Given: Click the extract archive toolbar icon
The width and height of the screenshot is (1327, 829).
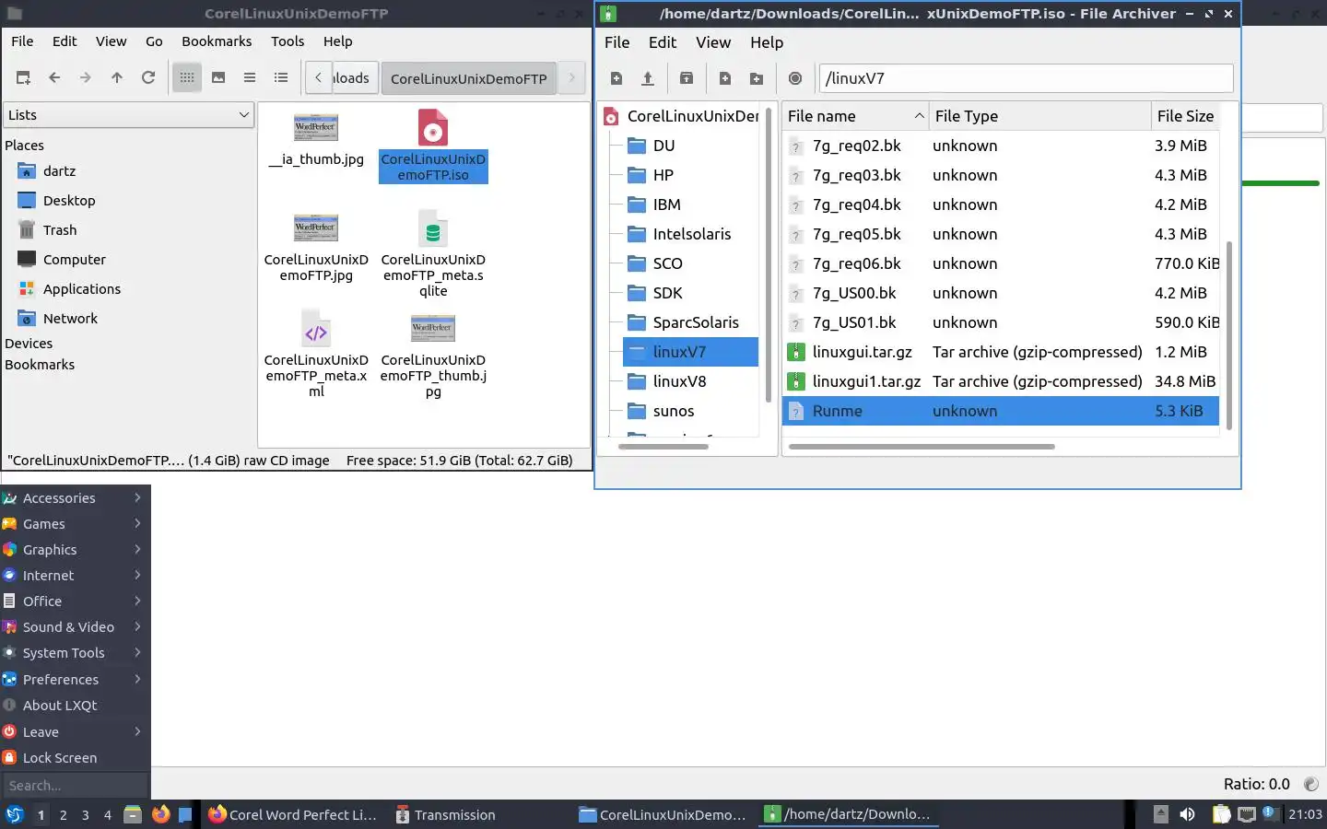Looking at the screenshot, I should (x=687, y=78).
